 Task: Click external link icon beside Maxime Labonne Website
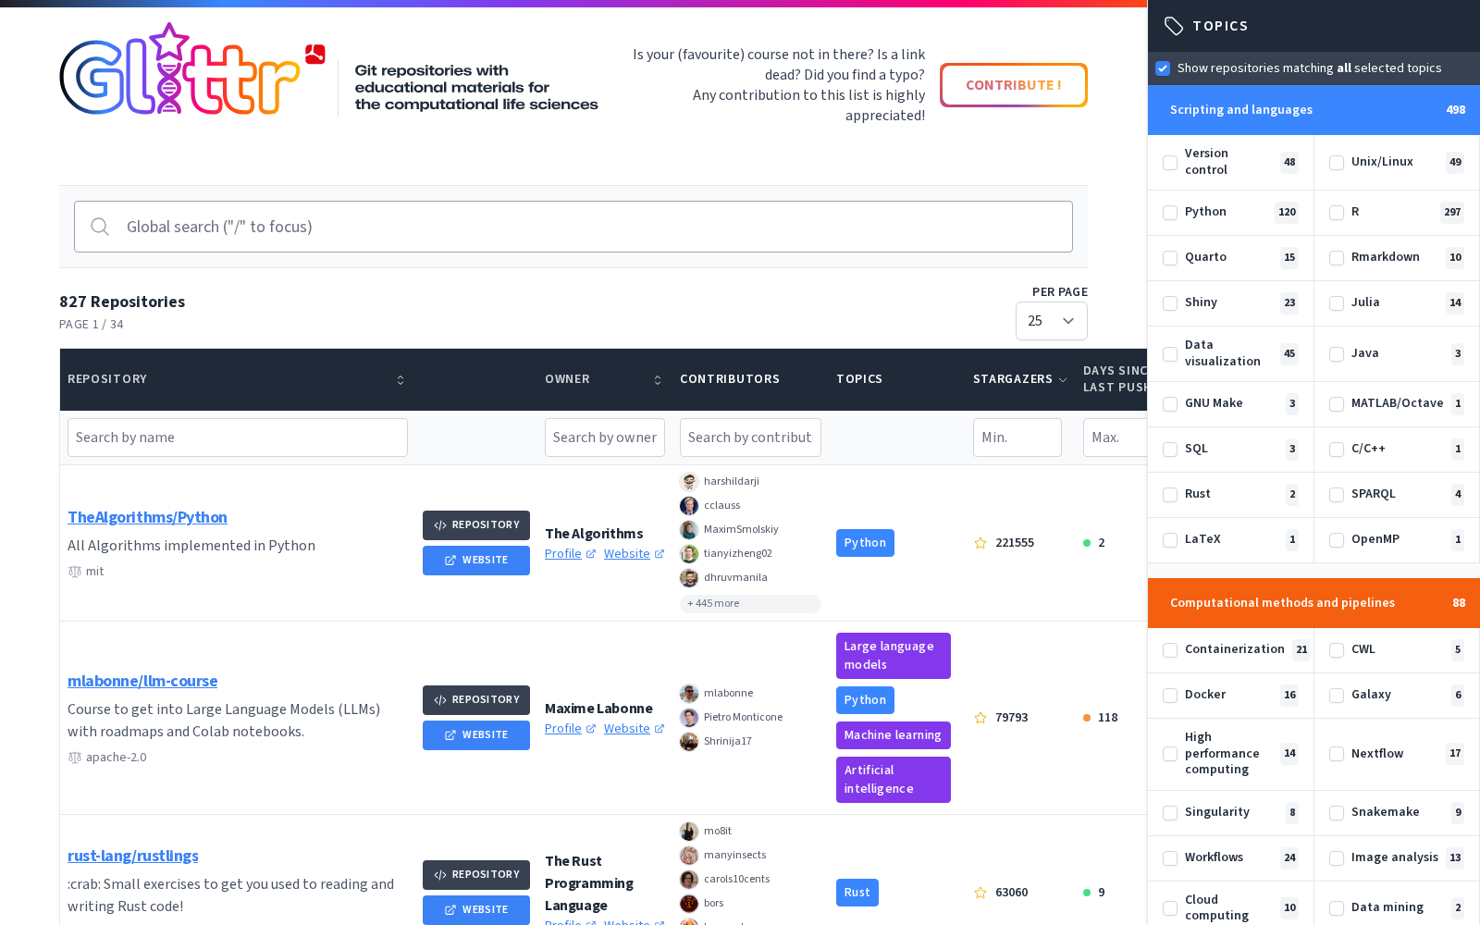pyautogui.click(x=660, y=729)
